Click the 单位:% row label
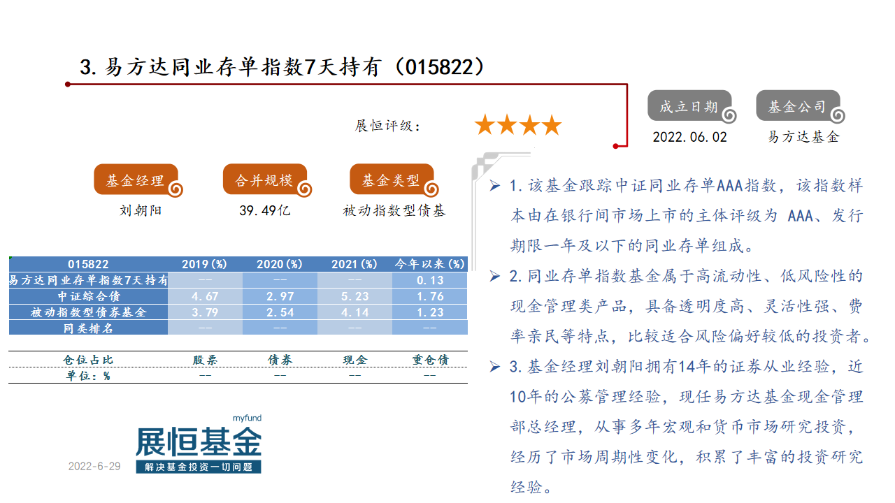This screenshot has width=895, height=503. [88, 376]
